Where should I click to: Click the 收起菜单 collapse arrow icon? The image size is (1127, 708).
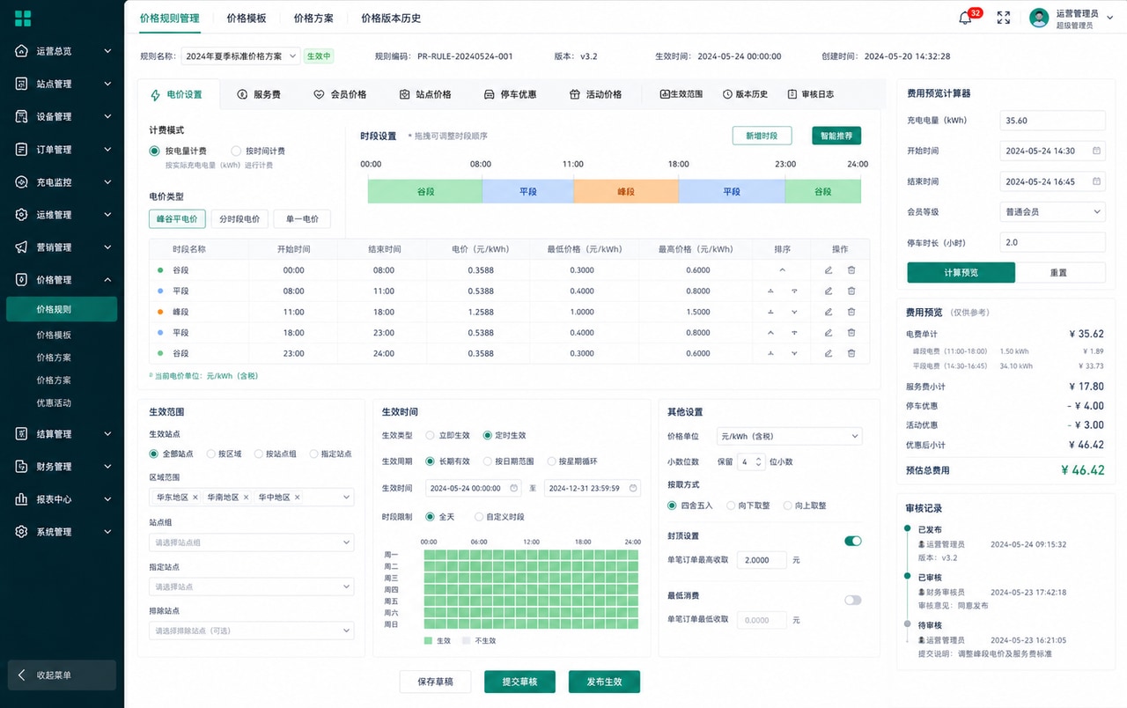tap(22, 675)
